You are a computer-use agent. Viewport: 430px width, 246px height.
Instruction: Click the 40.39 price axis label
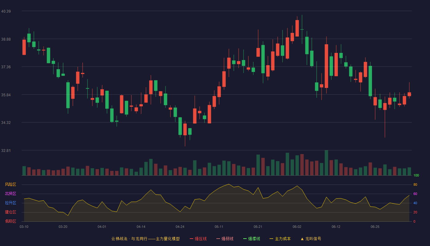click(x=6, y=11)
